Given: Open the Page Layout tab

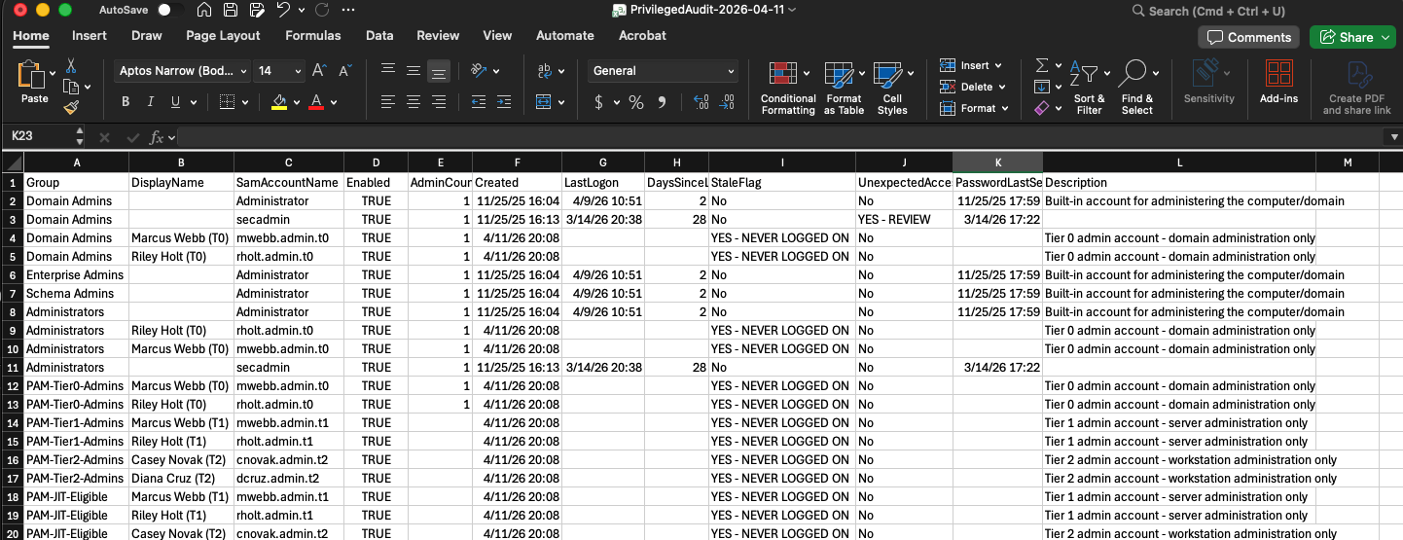Looking at the screenshot, I should coord(224,36).
